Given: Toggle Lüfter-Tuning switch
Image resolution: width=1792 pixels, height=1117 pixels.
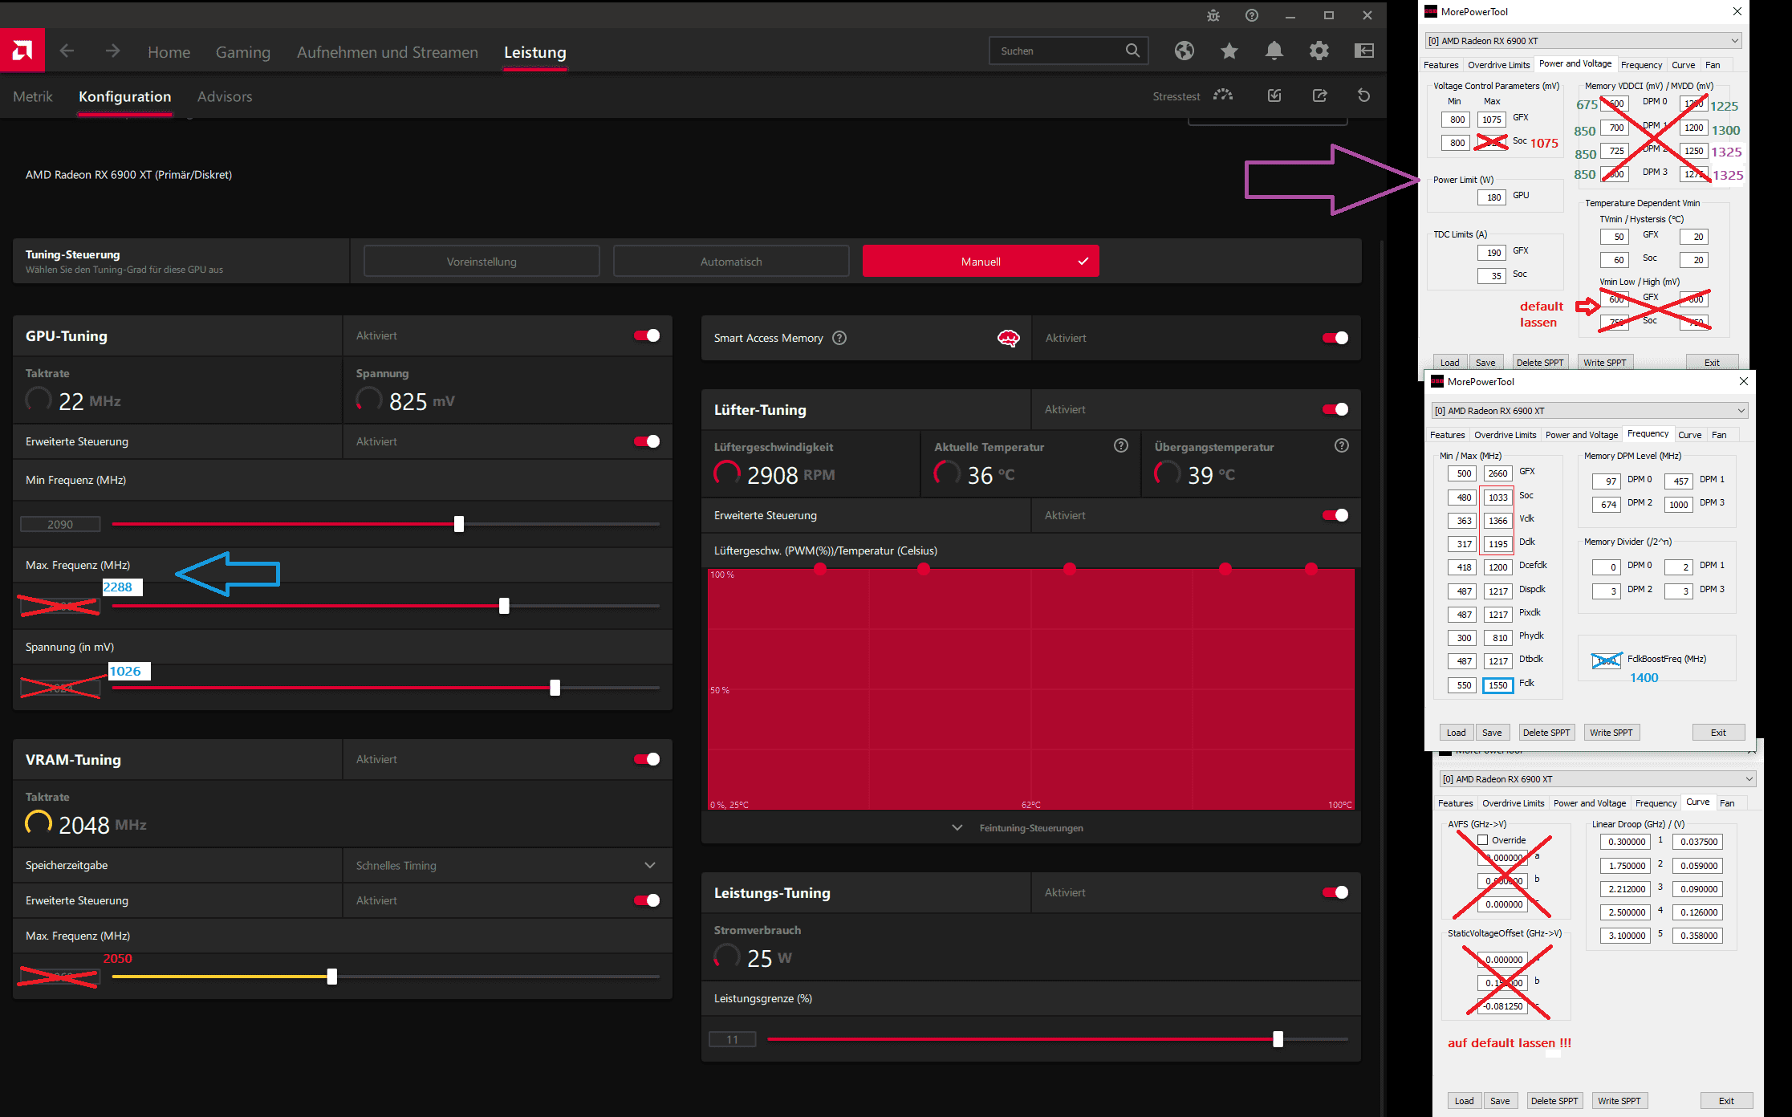Looking at the screenshot, I should [x=1335, y=409].
